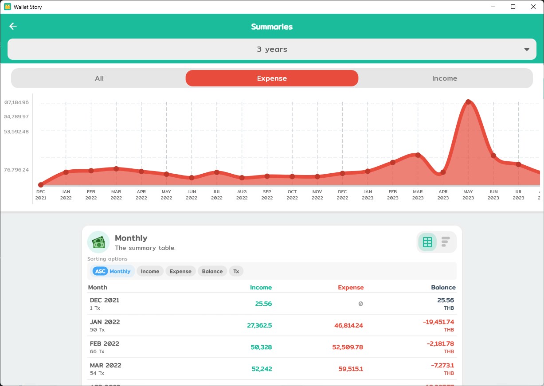Image resolution: width=544 pixels, height=386 pixels.
Task: Toggle ASC Monthly sorting chip
Action: (113, 271)
